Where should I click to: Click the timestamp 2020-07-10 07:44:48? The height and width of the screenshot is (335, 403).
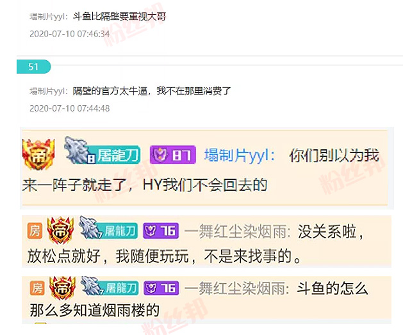coord(70,108)
